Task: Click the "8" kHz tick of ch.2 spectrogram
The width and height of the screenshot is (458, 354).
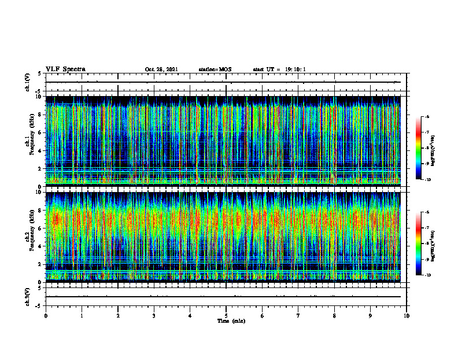Action: point(40,211)
